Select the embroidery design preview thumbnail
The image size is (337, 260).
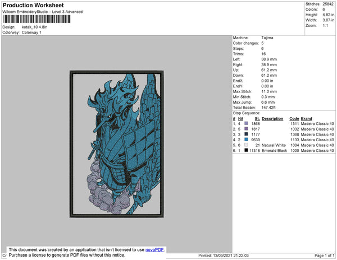pyautogui.click(x=117, y=144)
